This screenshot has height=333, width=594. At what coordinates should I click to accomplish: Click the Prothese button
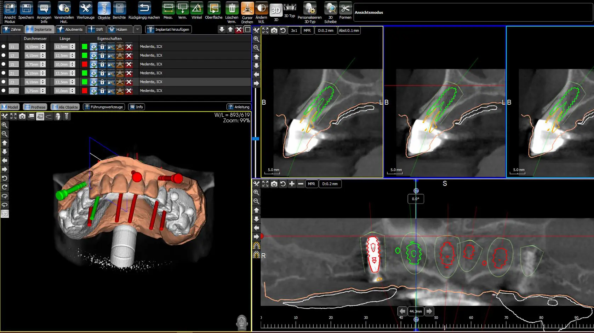pos(35,107)
